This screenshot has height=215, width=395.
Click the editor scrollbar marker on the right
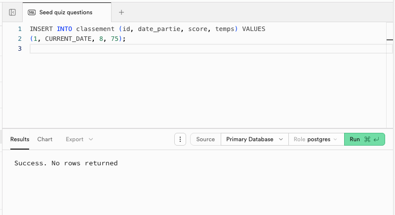390,39
